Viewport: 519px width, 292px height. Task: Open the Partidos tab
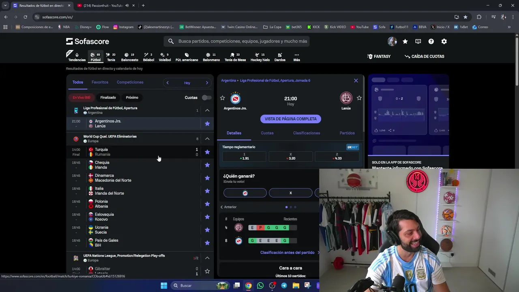pos(347,133)
